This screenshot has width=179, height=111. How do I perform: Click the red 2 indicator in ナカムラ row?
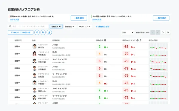tap(106, 84)
